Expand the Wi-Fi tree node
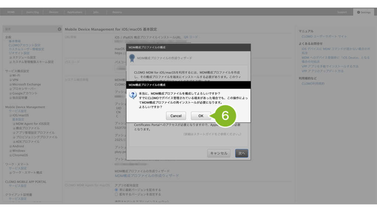This screenshot has height=212, width=377. tap(11, 75)
